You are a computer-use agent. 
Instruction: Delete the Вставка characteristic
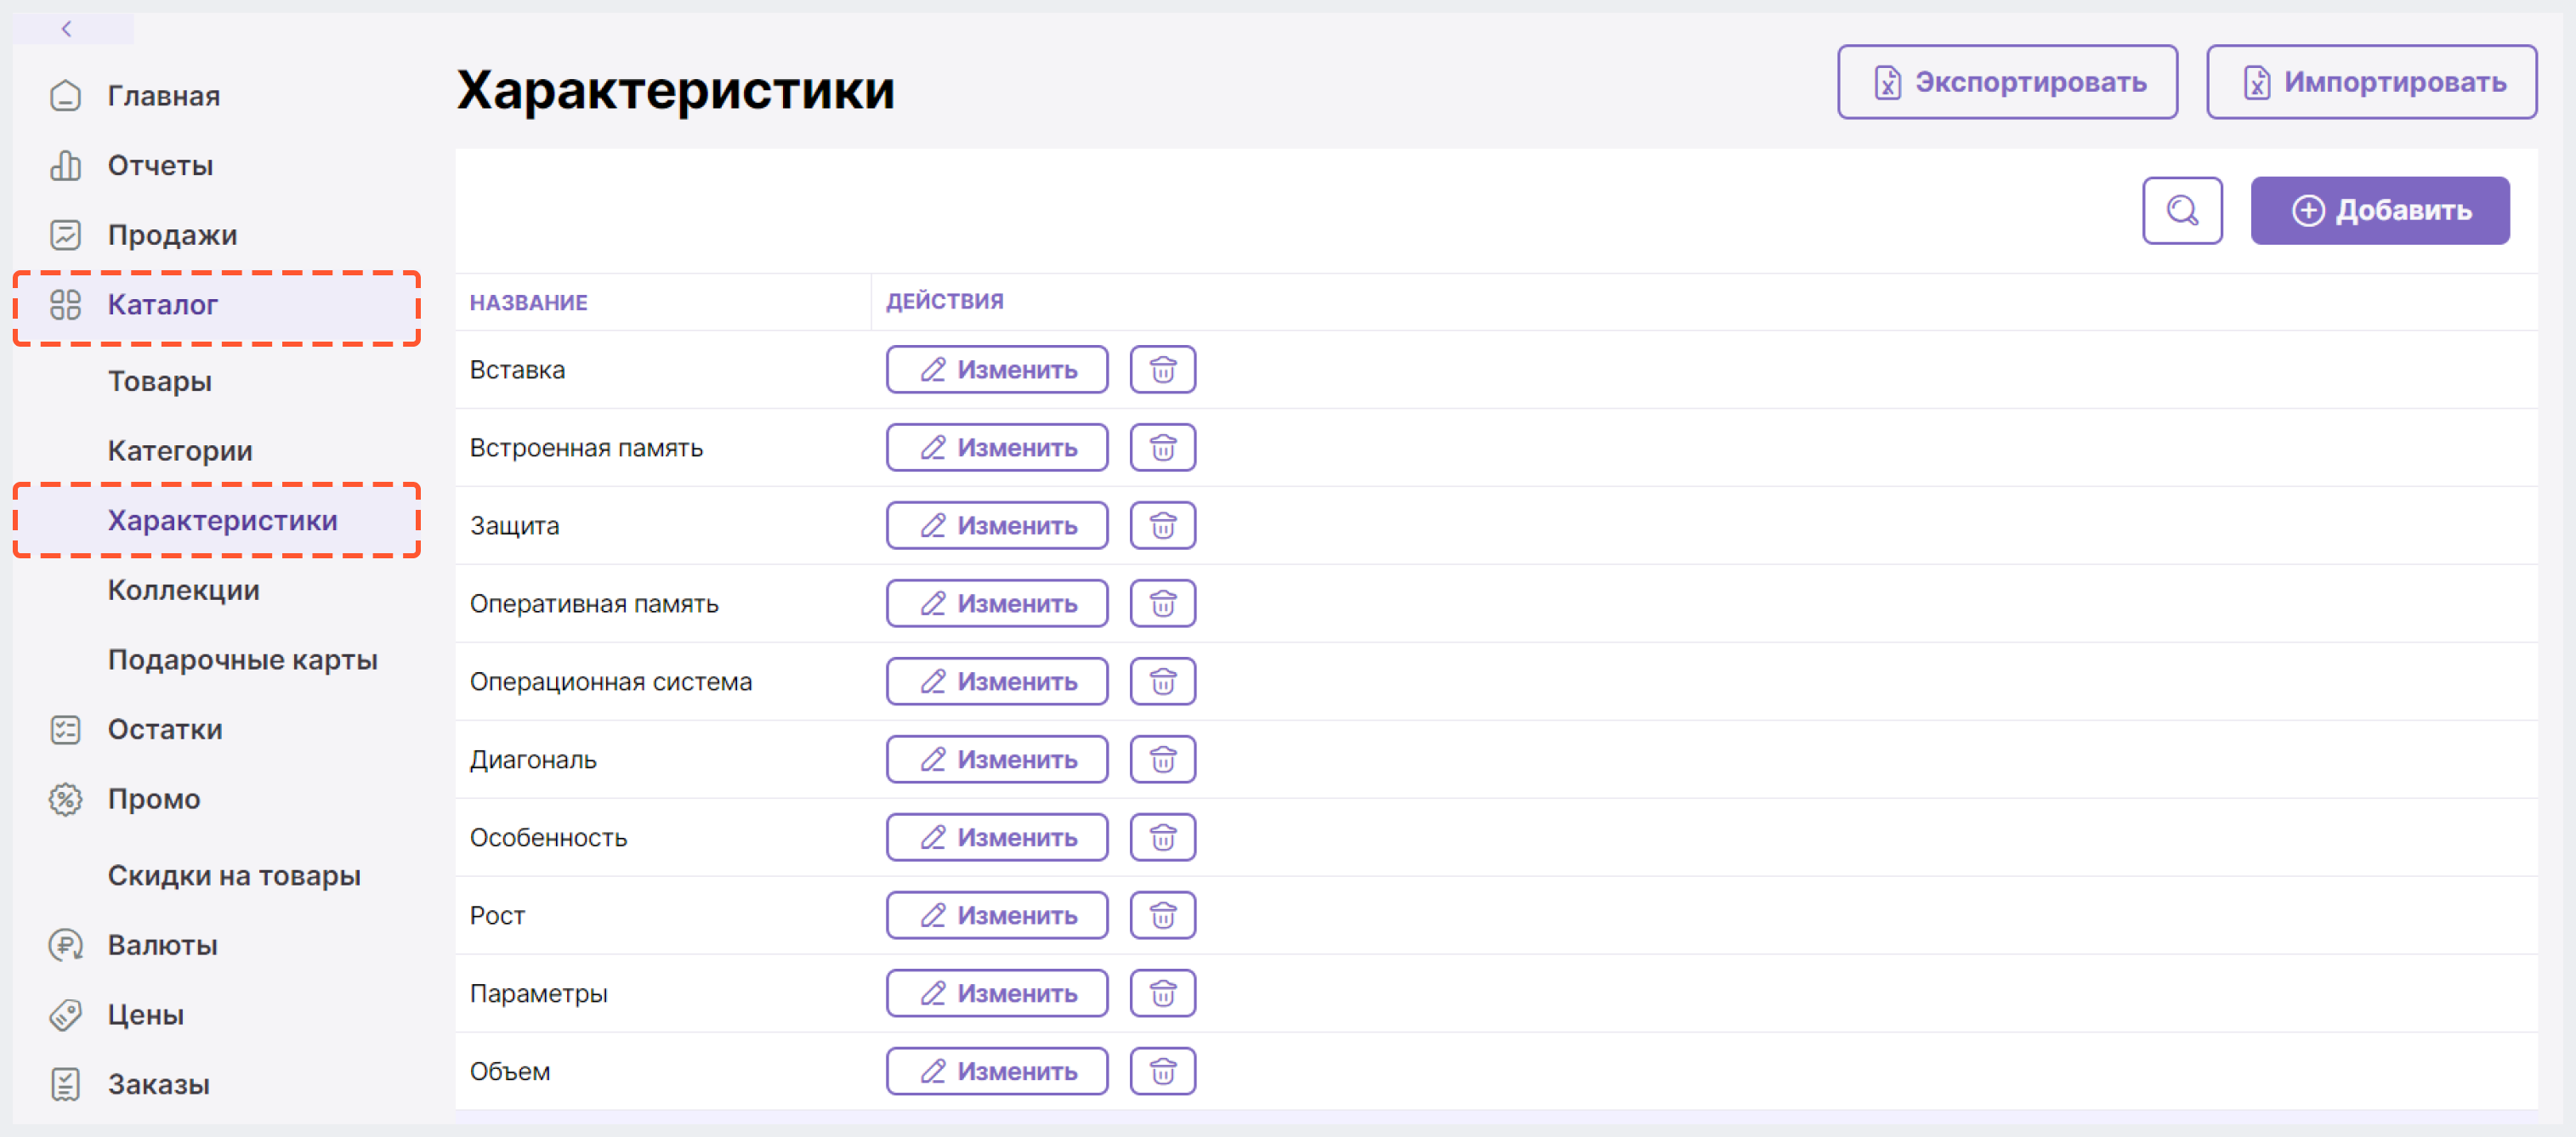[x=1162, y=370]
